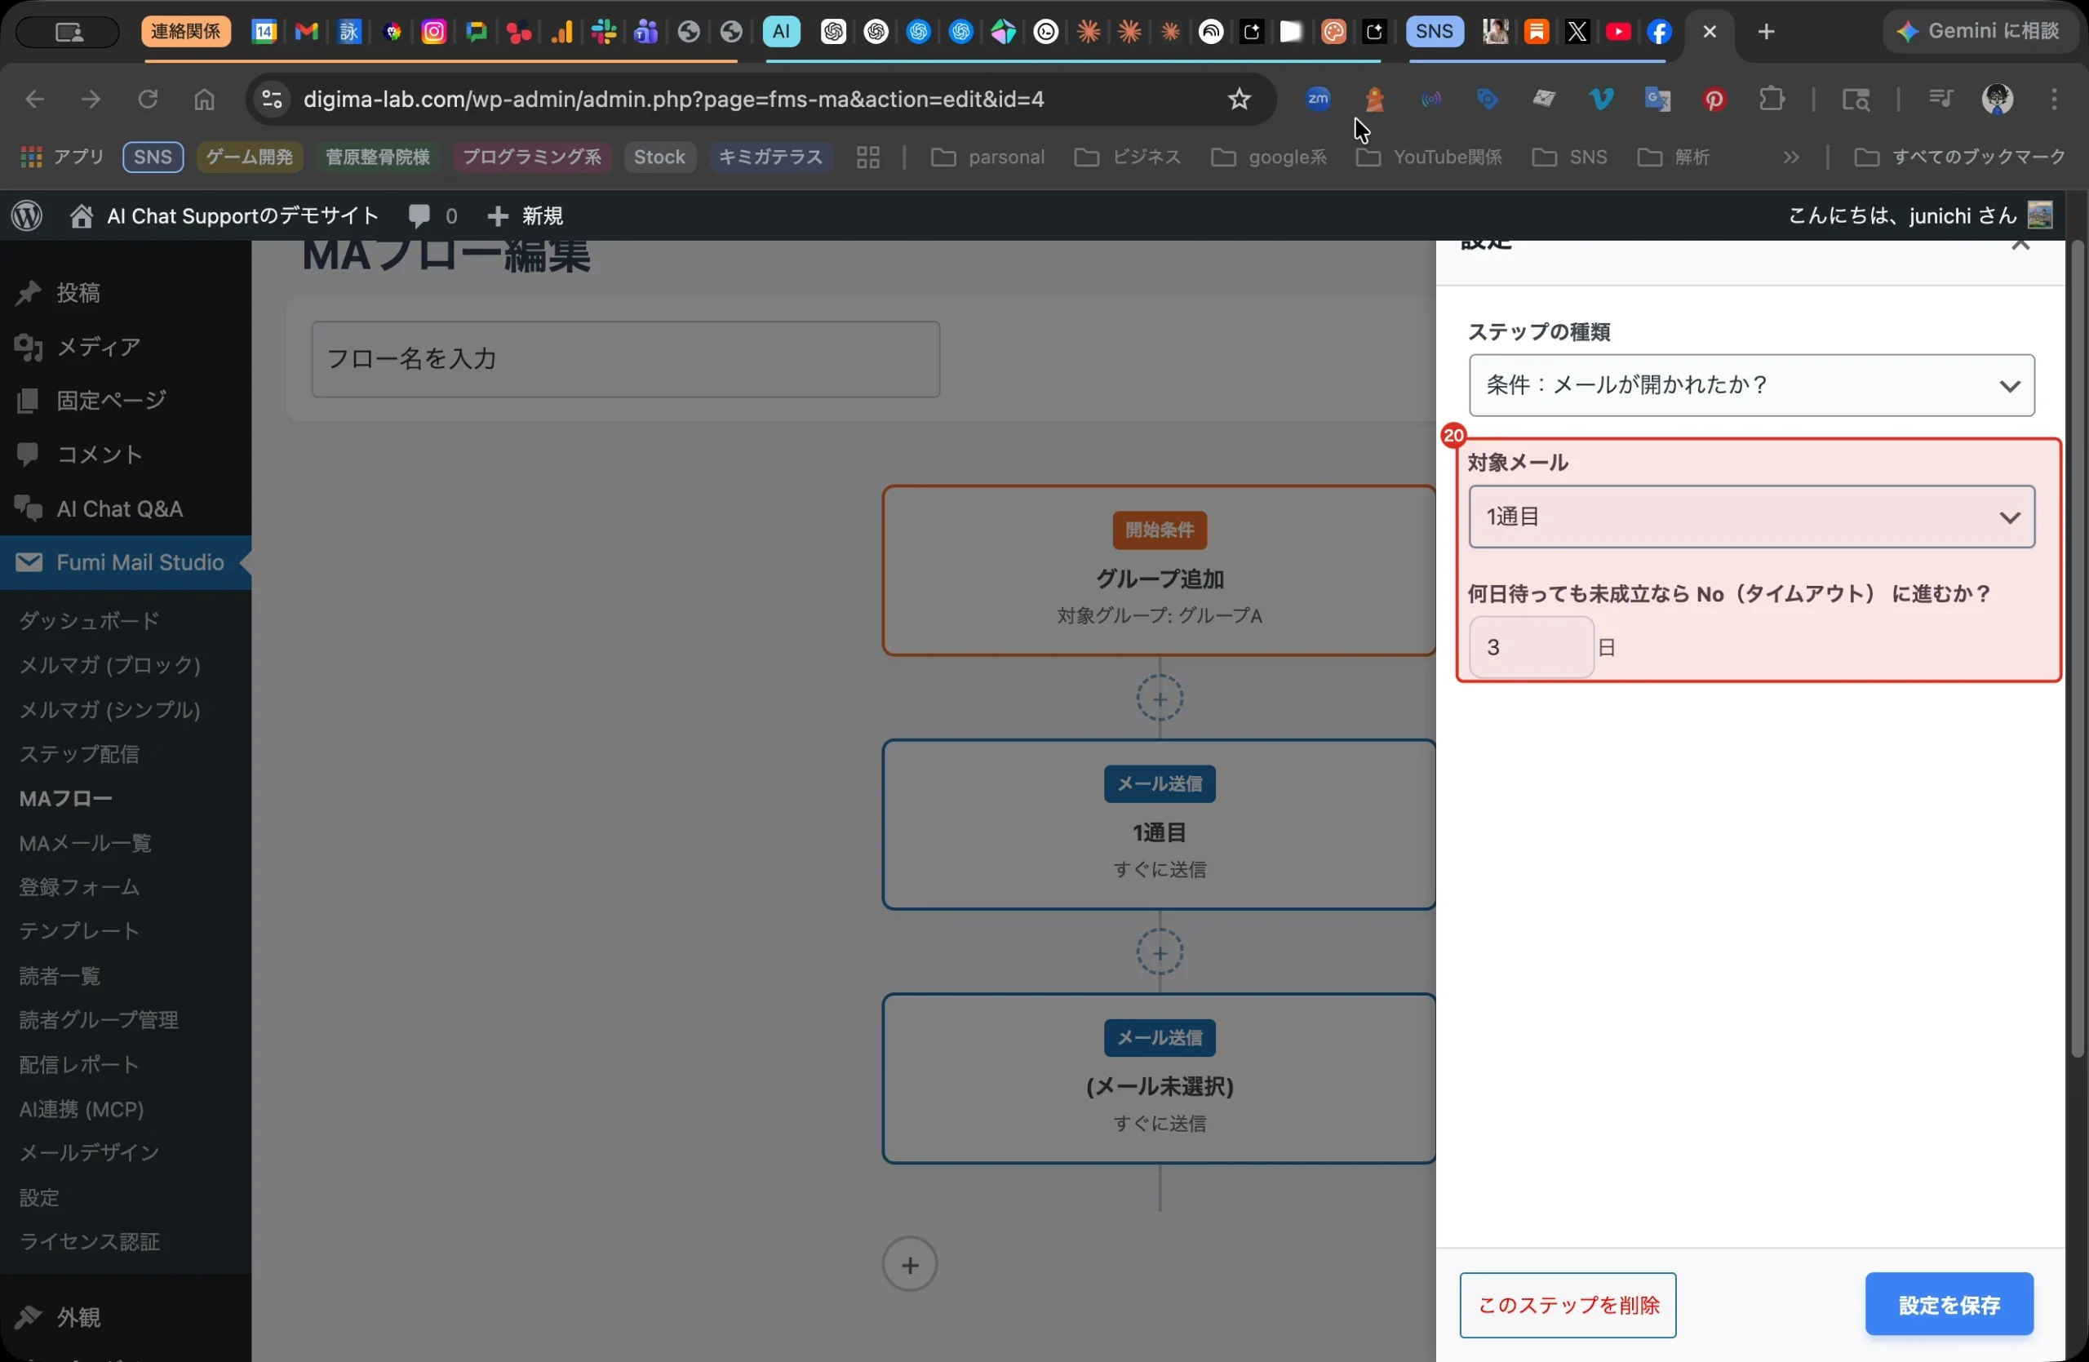Click the フロー名を入力 text field
This screenshot has height=1362, width=2089.
625,359
